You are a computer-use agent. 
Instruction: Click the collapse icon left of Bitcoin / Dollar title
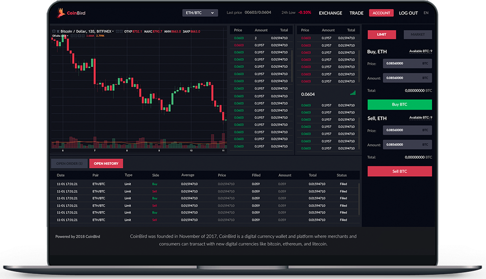[x=54, y=32]
